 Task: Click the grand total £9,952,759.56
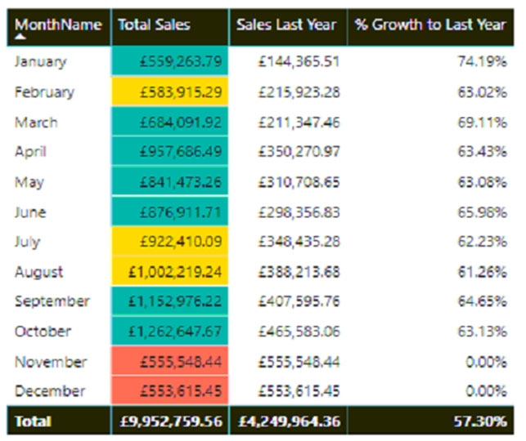[170, 421]
